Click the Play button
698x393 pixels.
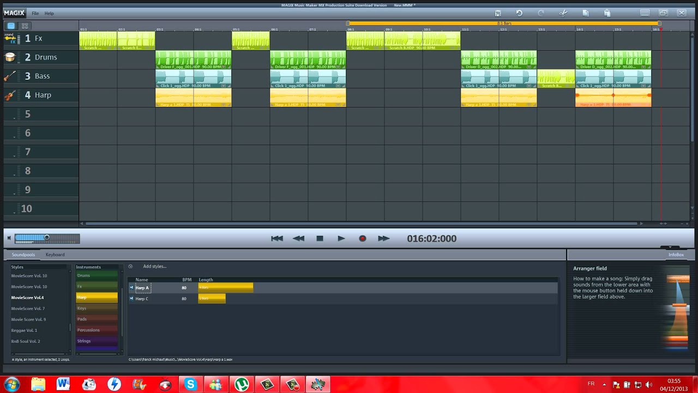(x=341, y=239)
